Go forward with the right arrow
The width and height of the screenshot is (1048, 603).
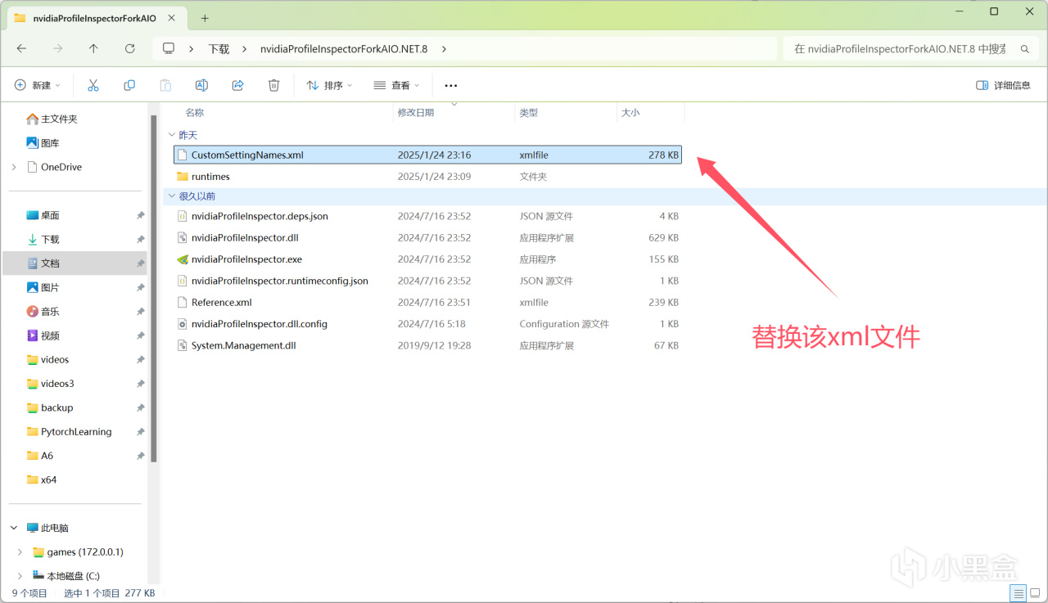(57, 49)
